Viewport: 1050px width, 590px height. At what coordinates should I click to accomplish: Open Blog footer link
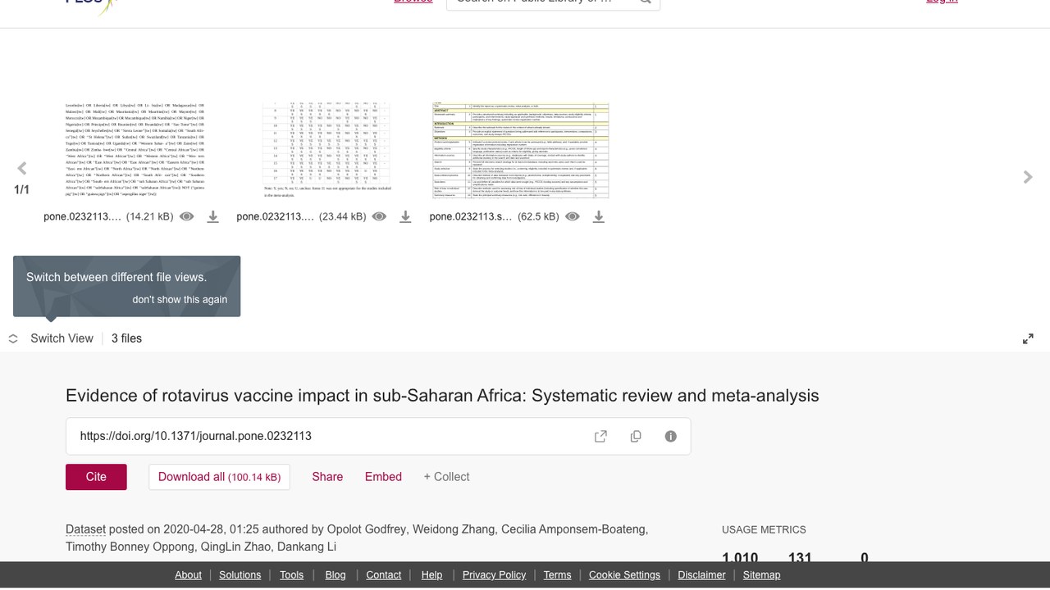pyautogui.click(x=336, y=575)
